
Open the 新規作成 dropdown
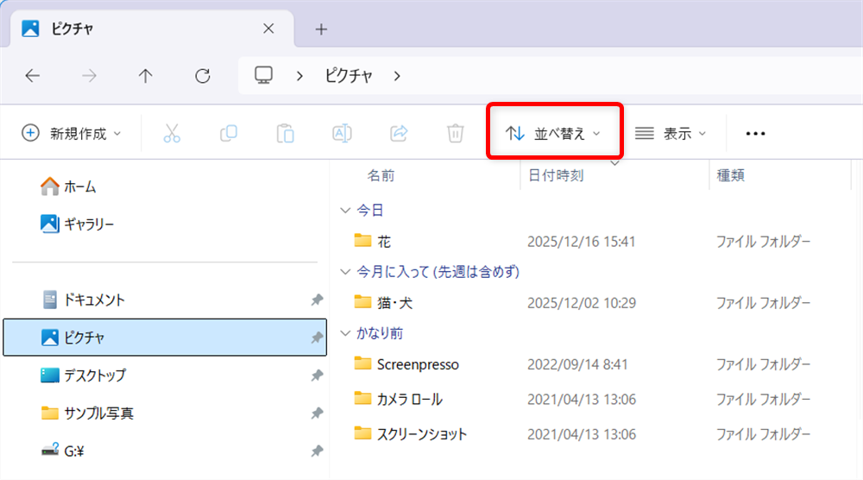click(71, 133)
